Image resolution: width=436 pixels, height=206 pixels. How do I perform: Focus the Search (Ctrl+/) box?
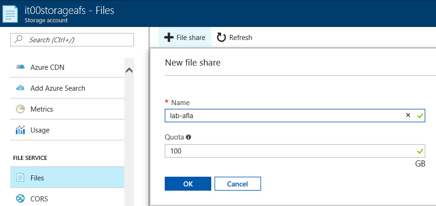pos(72,40)
